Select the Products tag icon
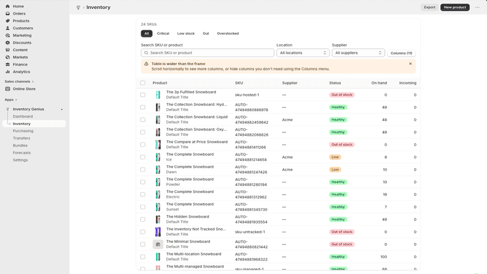 tap(8, 21)
